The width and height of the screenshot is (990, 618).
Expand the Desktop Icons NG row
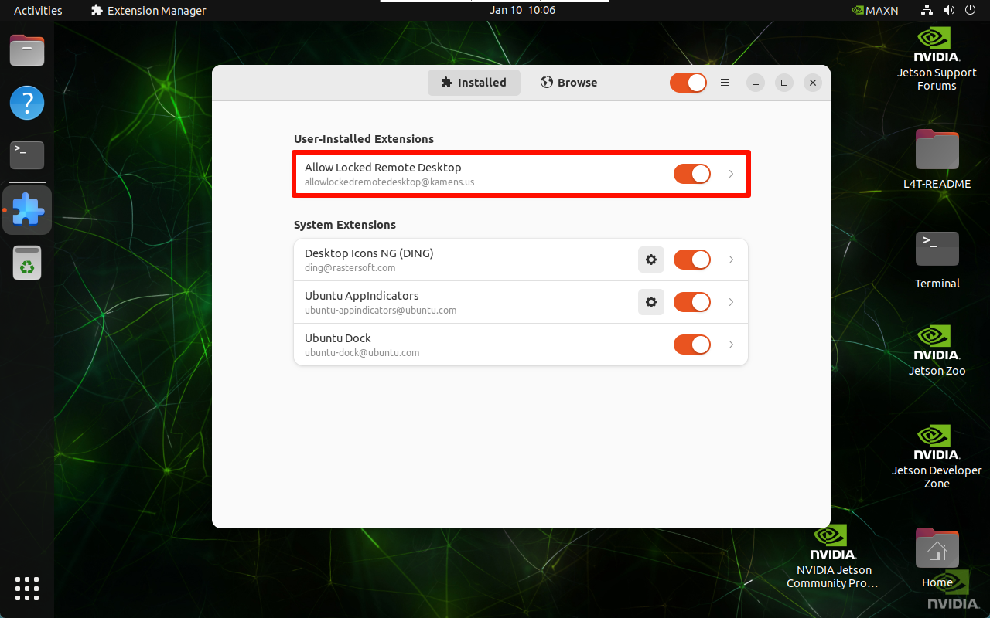pos(730,260)
